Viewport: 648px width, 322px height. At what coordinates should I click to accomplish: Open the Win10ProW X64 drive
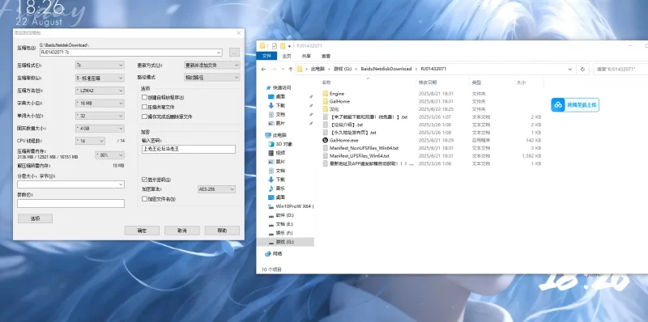pos(291,206)
